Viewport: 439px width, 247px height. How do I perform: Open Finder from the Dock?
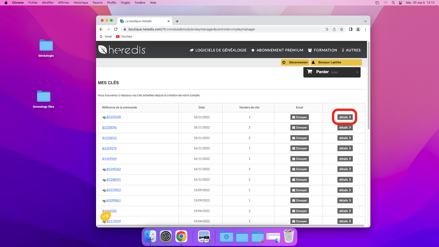click(150, 236)
